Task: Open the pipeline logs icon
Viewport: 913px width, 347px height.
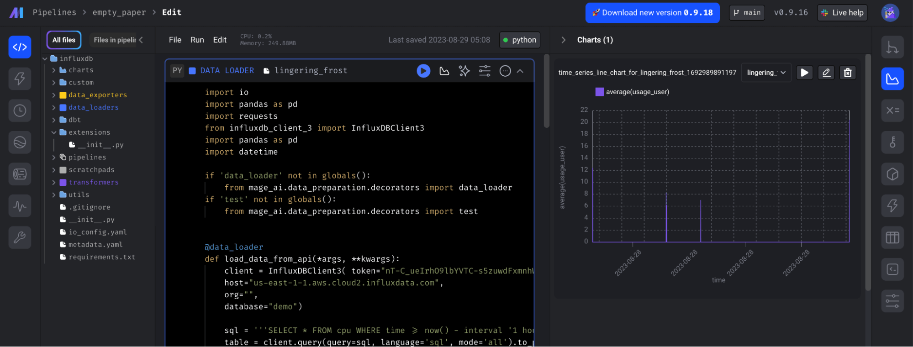Action: click(x=20, y=174)
